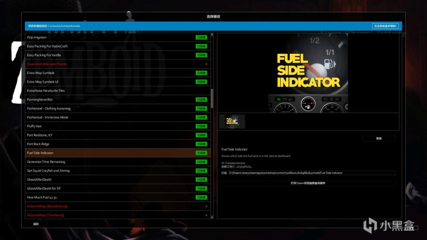Toggle enabled badge for Extra Map Symbols UI
This screenshot has width=427, height=240.
click(201, 82)
